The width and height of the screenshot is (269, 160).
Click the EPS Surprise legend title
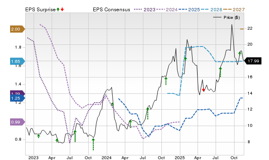click(x=40, y=10)
